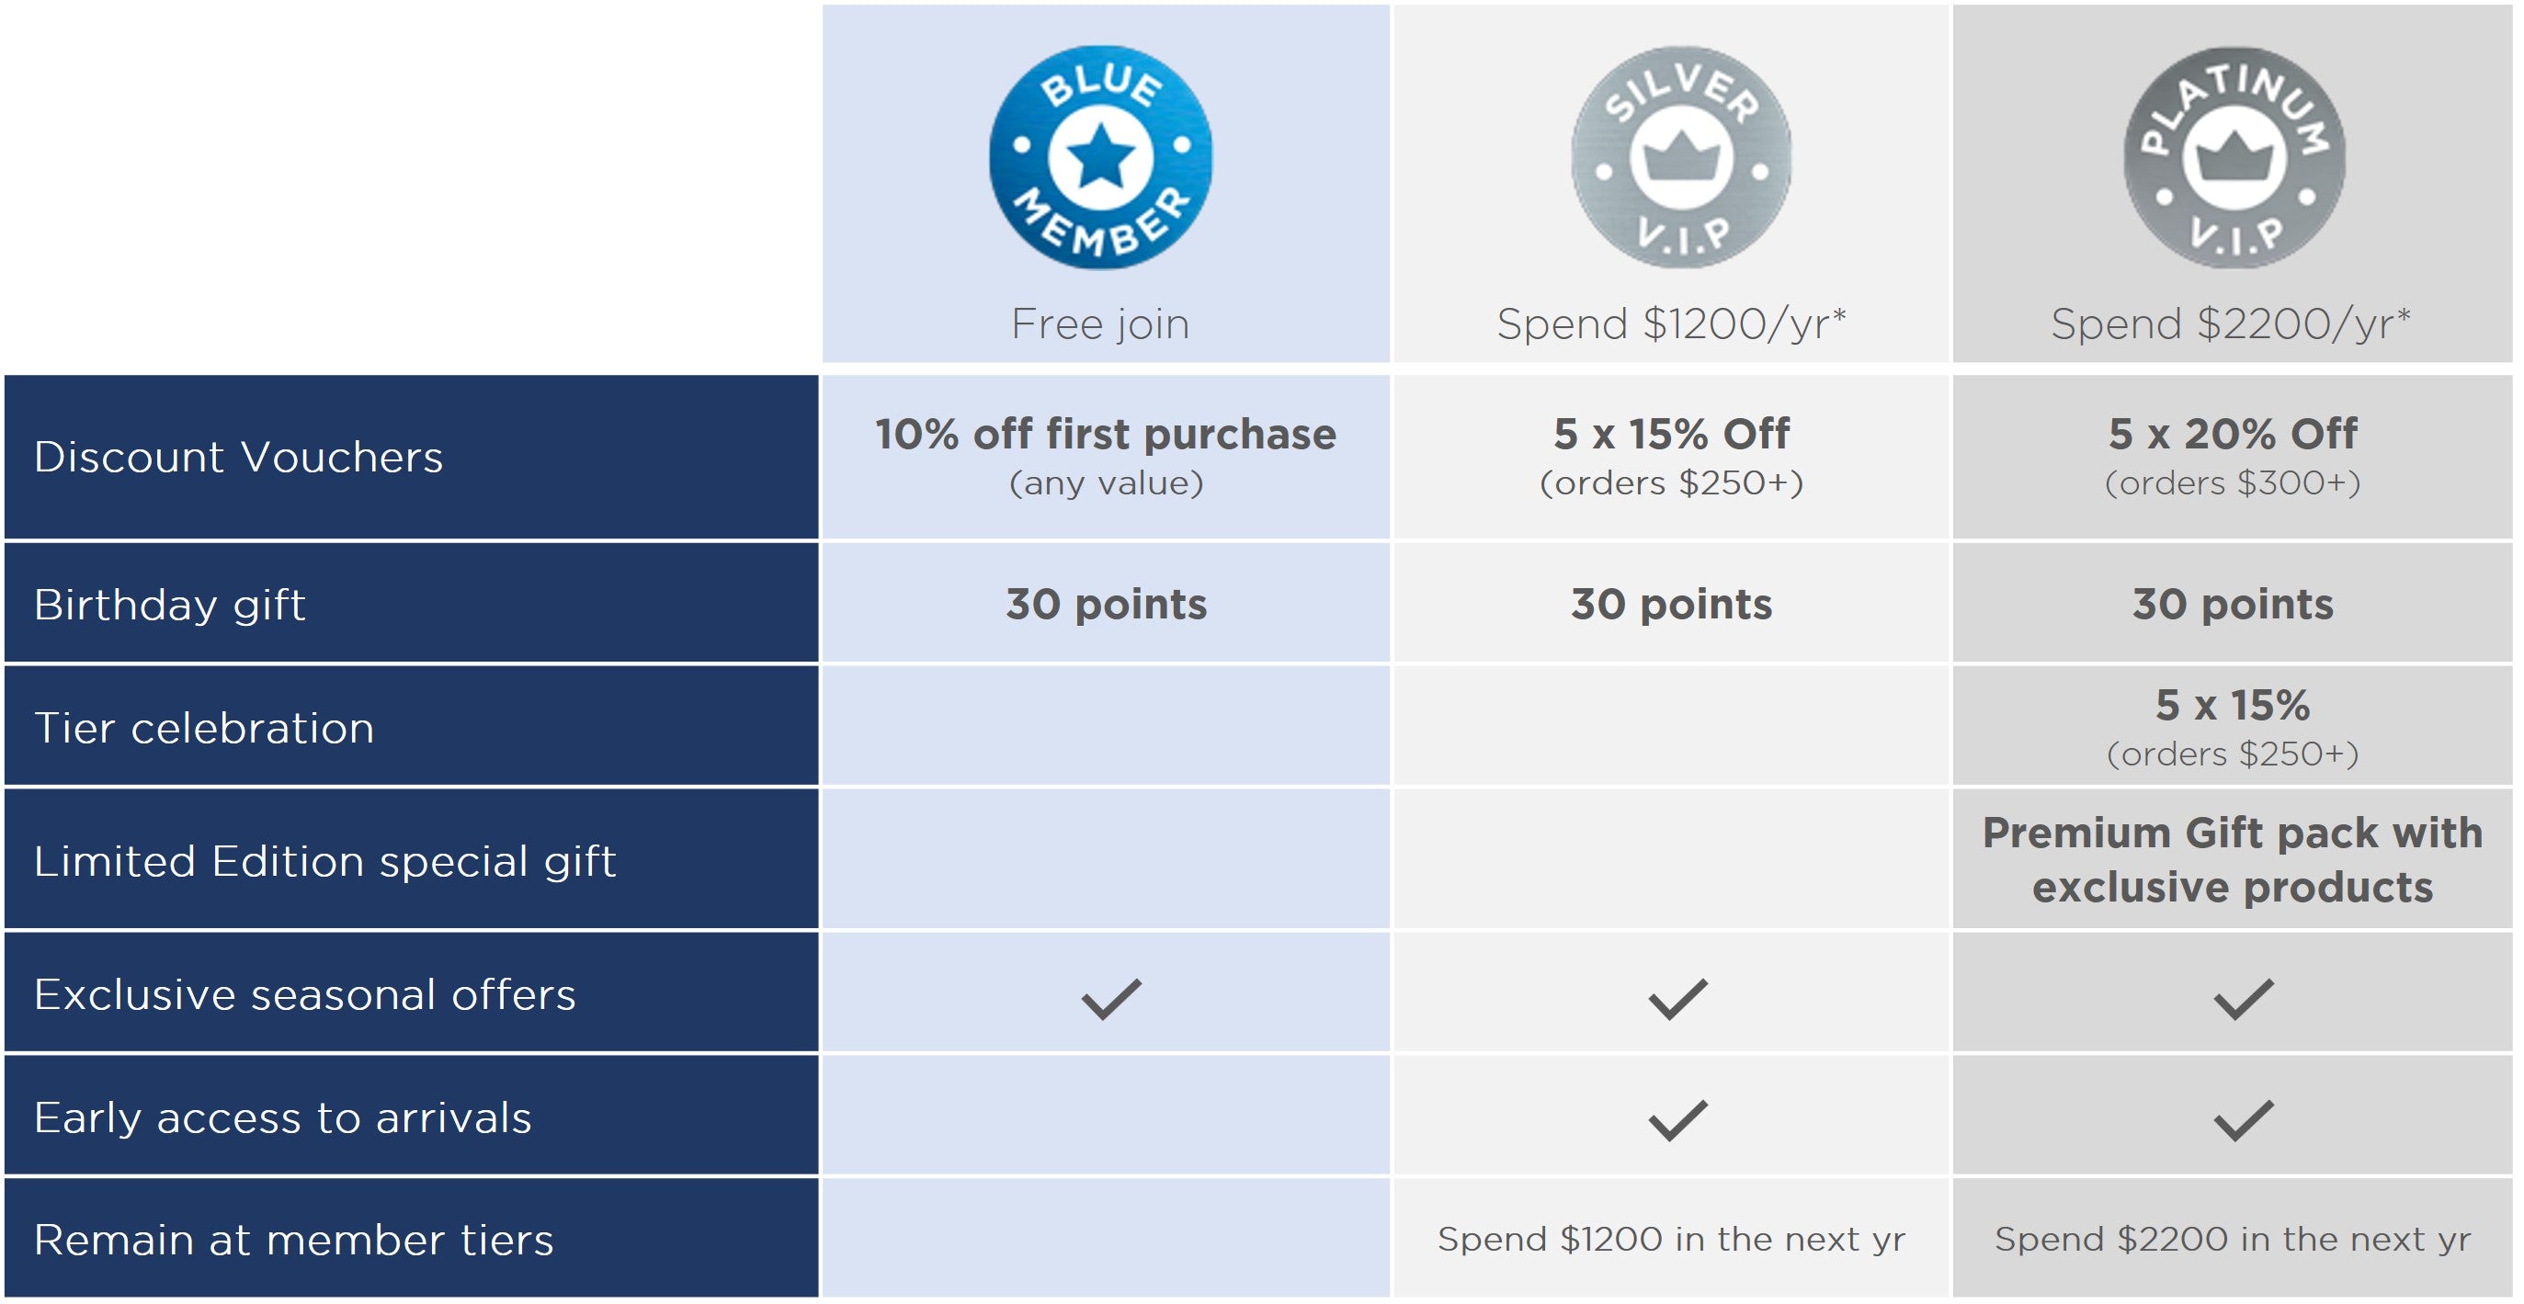Click Premium Gift pack with exclusive products
This screenshot has height=1304, width=2524.
[2232, 859]
